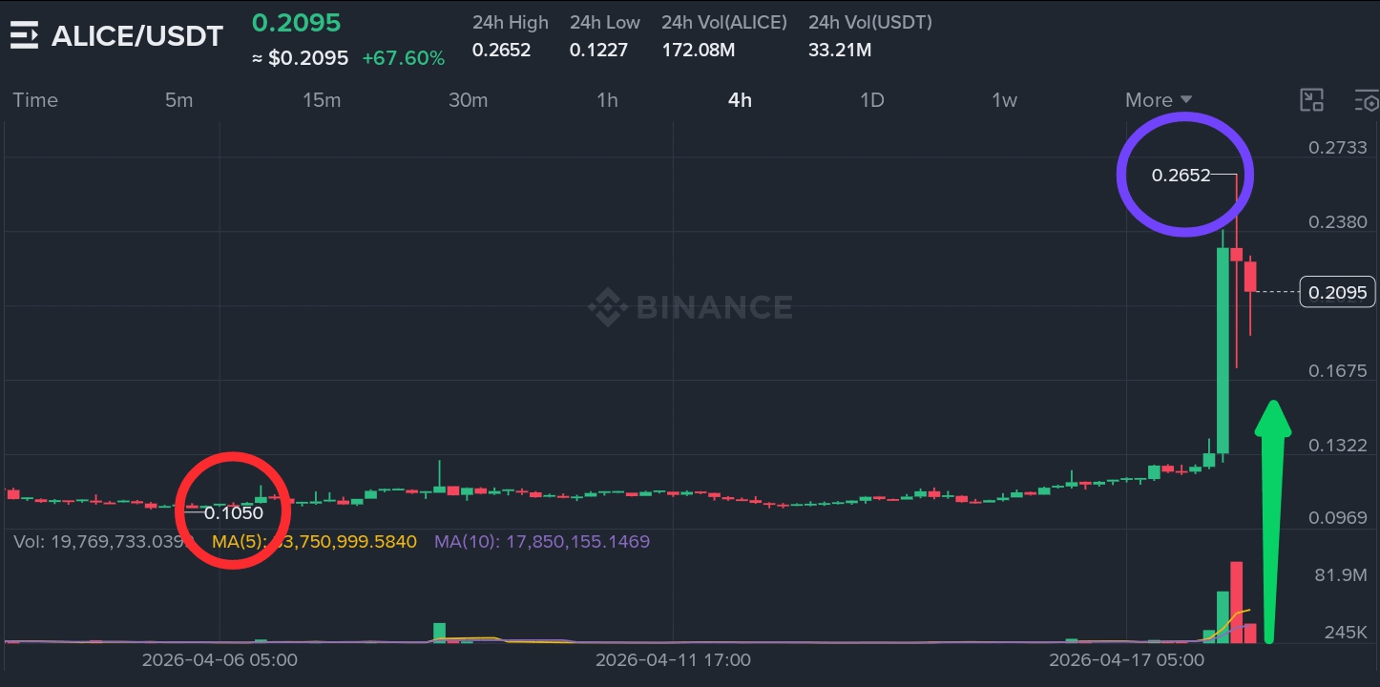Screen dimensions: 1380x687
Task: Click the 0.2095 price tag on the axis
Action: point(1338,293)
